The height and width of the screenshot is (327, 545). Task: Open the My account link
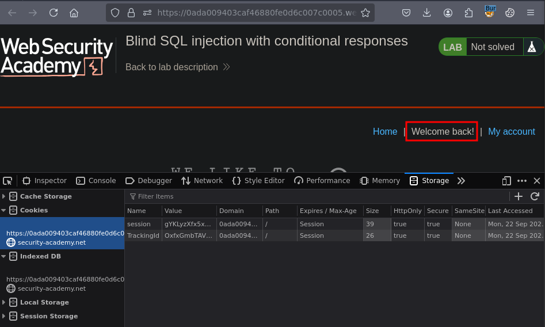511,132
